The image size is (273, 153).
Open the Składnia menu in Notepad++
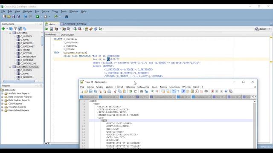[x=130, y=87]
